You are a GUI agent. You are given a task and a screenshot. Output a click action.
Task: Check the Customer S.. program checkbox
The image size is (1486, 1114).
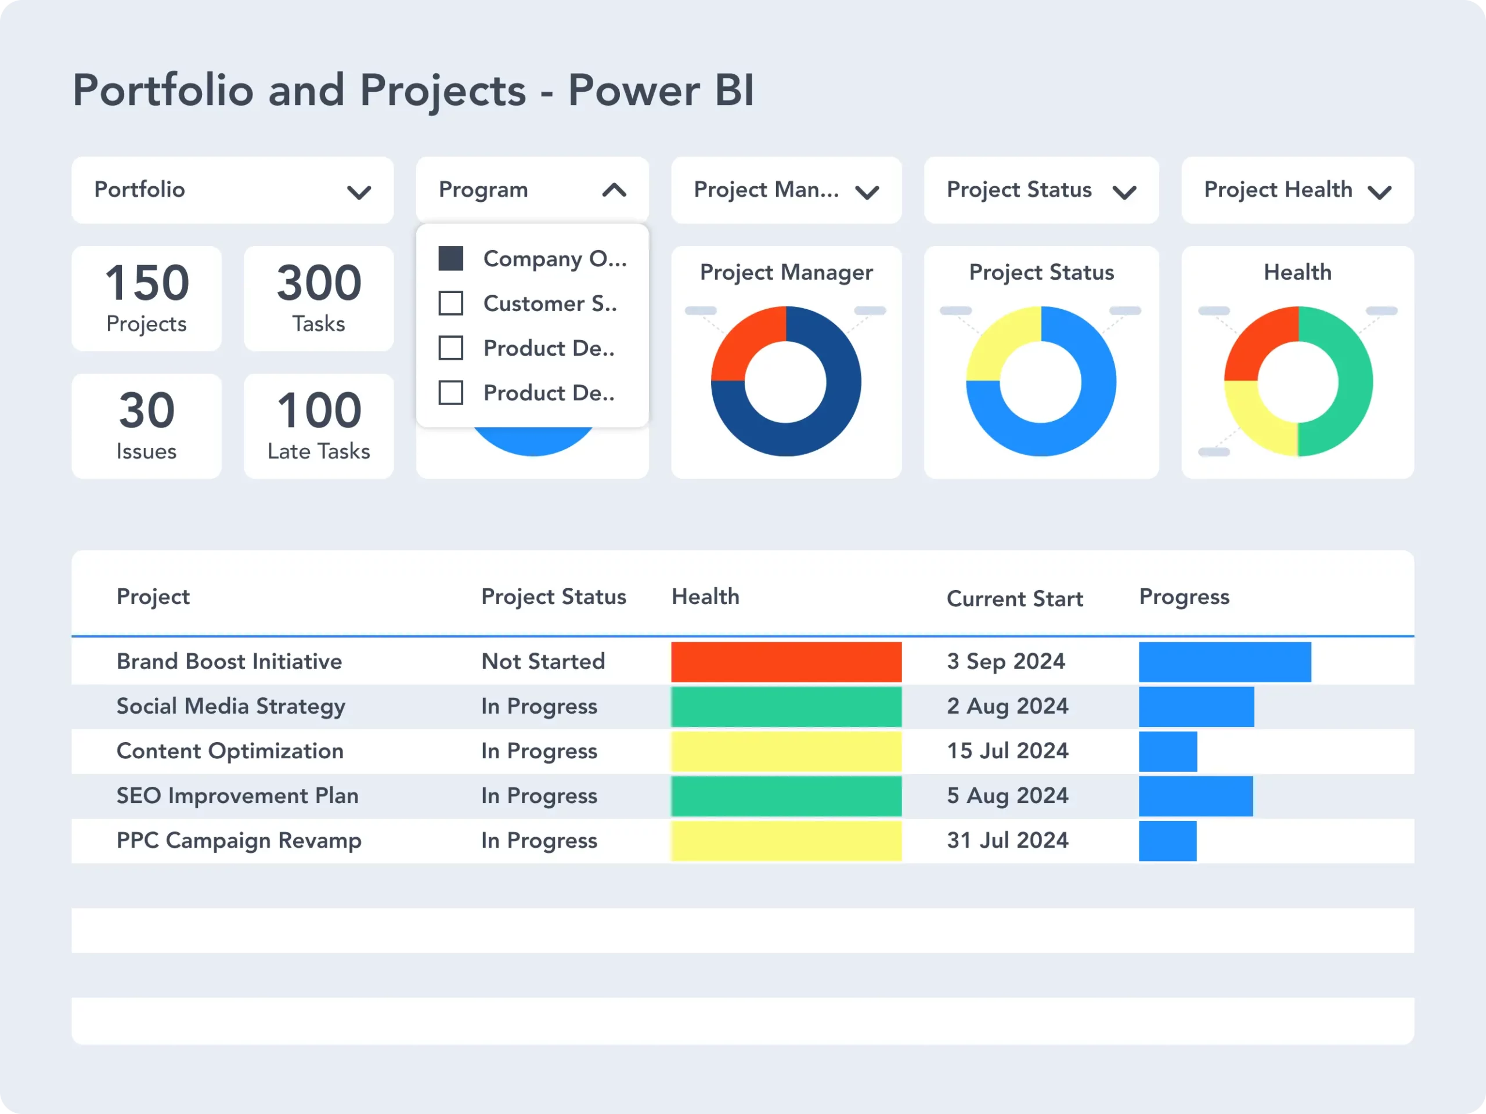click(x=451, y=303)
